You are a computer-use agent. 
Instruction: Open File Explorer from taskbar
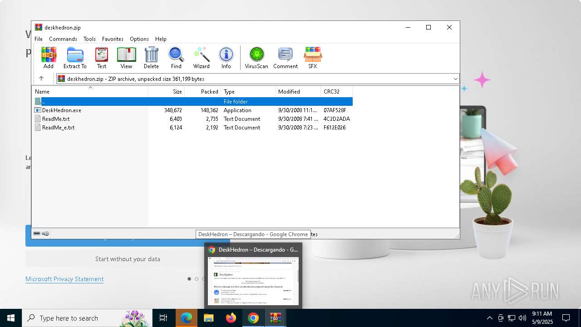point(209,318)
